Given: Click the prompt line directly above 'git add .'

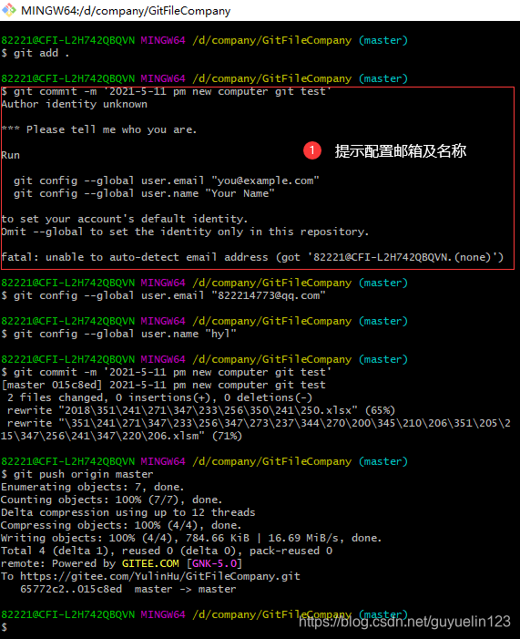Looking at the screenshot, I should (x=204, y=40).
